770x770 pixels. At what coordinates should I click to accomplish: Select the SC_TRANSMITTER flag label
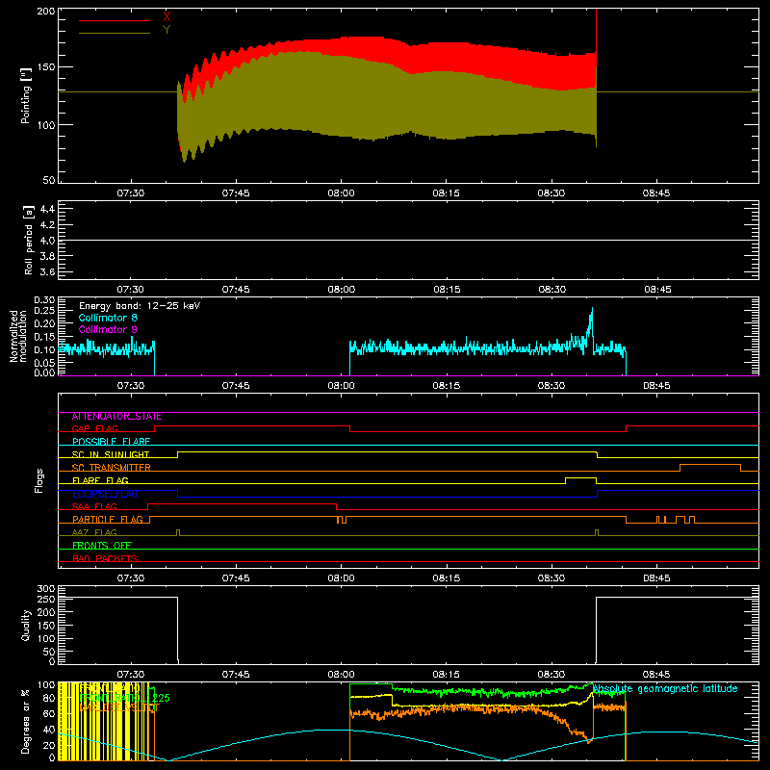pos(111,468)
